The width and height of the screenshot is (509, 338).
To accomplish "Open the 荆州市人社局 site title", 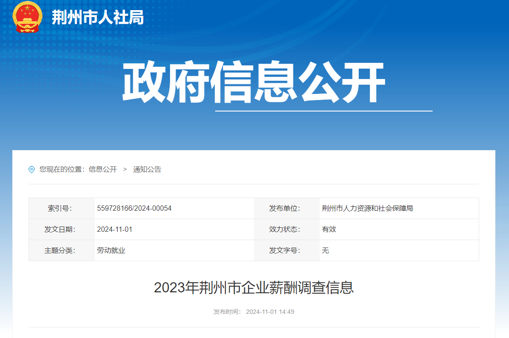I will point(97,18).
